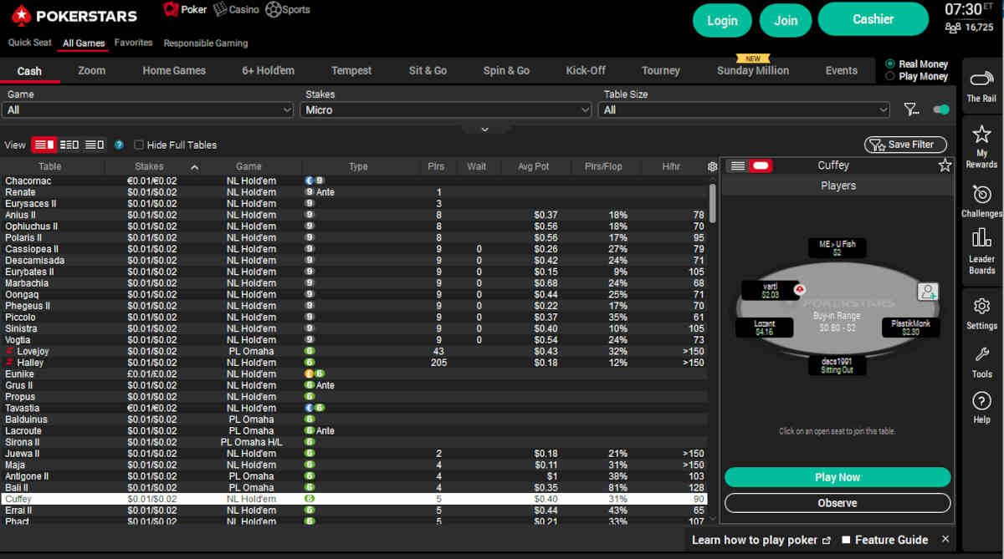This screenshot has height=559, width=1004.
Task: Select Real Money radio button
Action: pos(889,64)
